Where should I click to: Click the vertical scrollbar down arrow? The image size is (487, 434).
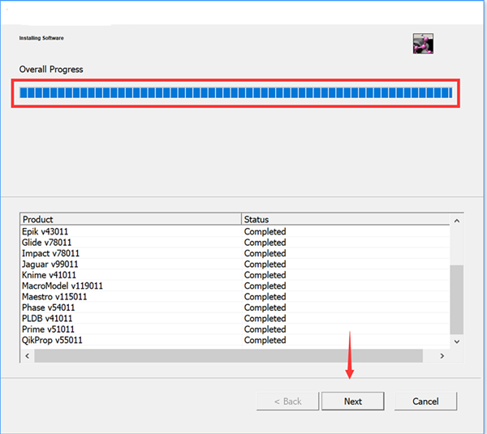click(x=456, y=342)
